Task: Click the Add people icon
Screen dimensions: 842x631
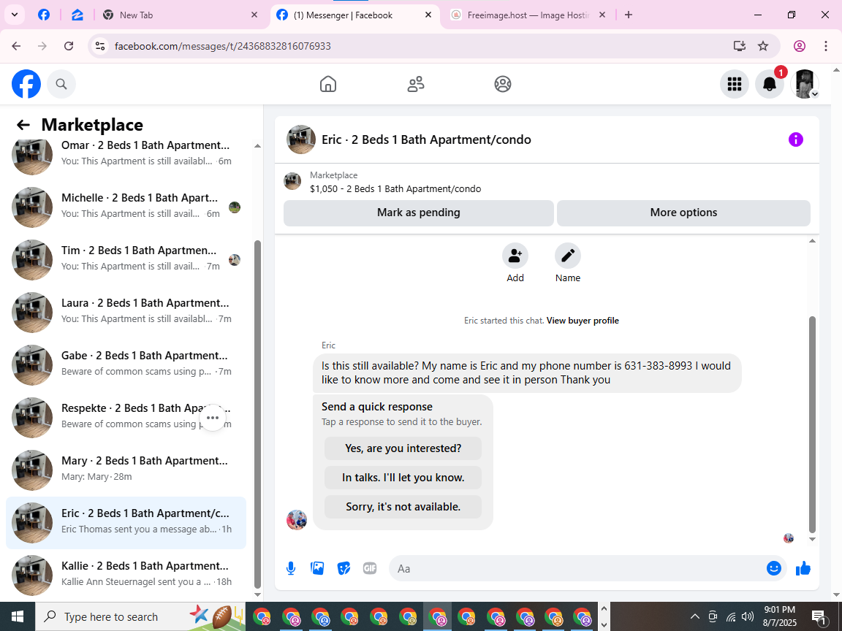Action: pos(515,256)
